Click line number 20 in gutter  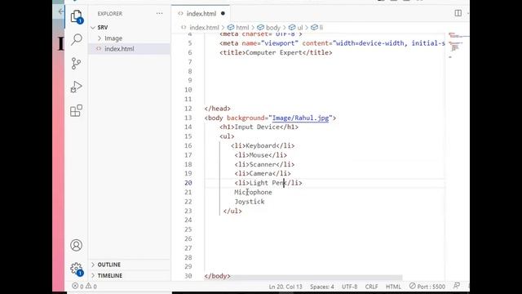point(188,183)
